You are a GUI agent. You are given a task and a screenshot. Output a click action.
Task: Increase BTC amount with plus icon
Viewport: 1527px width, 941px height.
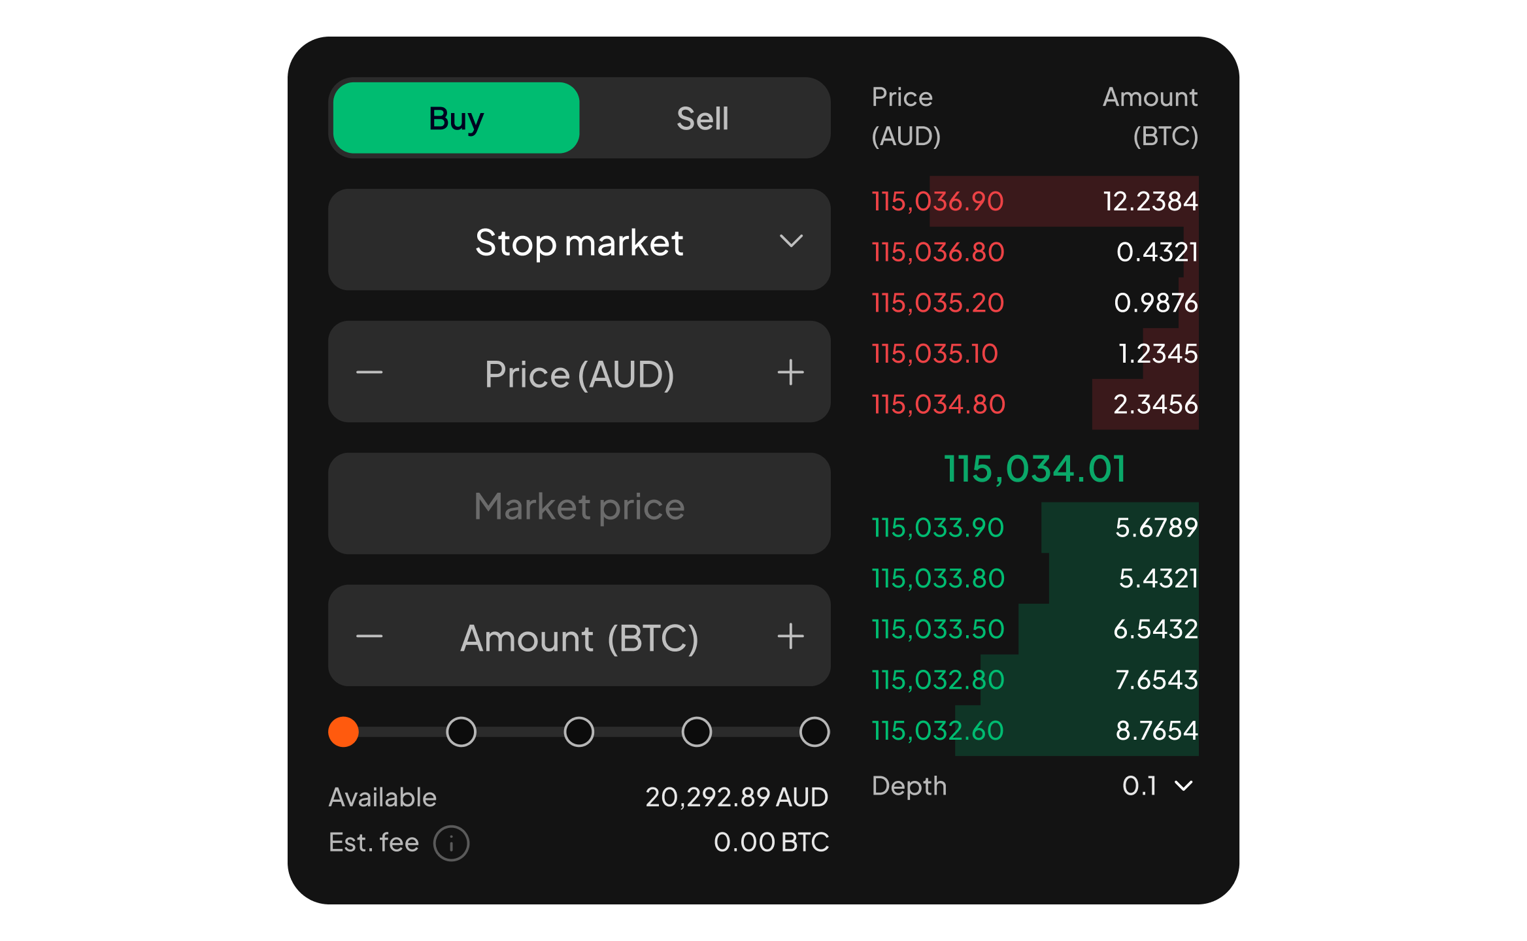coord(790,636)
